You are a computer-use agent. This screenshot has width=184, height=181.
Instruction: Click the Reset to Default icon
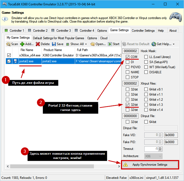[124, 44]
